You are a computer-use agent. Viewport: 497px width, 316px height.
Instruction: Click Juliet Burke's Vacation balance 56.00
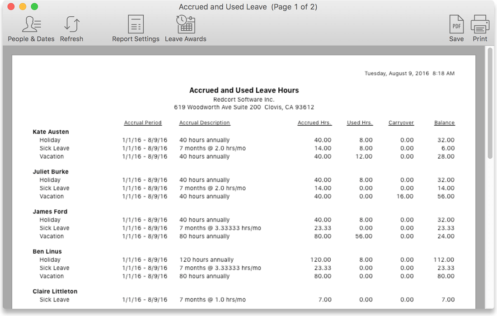(446, 197)
